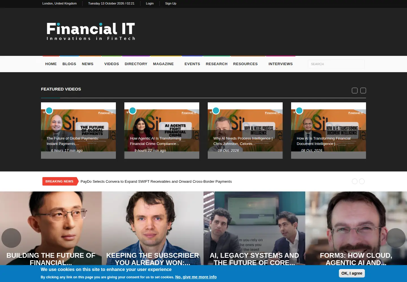
Task: Open the RESOURCES menu
Action: [x=245, y=64]
